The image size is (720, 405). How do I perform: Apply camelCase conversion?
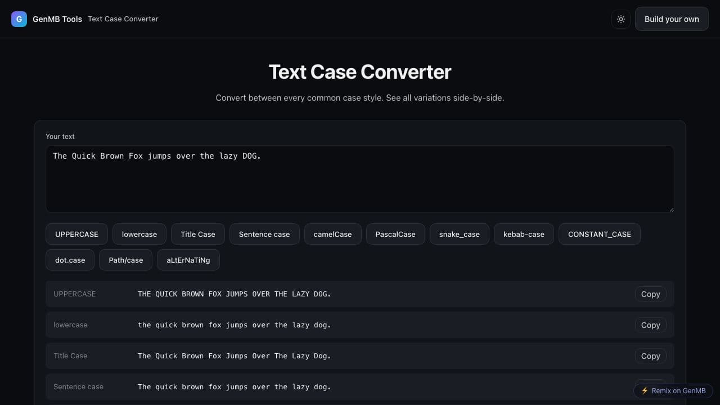click(x=332, y=234)
